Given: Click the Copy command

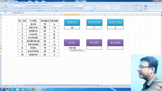Looking at the screenshot, I should (6, 7).
